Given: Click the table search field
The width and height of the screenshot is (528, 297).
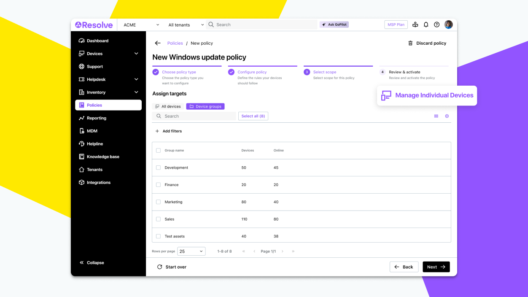Looking at the screenshot, I should click(x=194, y=116).
